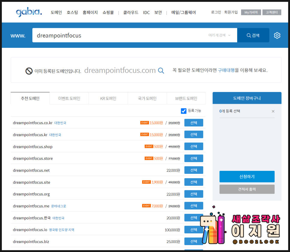Select dreampointfocus.co.kr with 선택 button
290x252 pixels.
coord(194,123)
